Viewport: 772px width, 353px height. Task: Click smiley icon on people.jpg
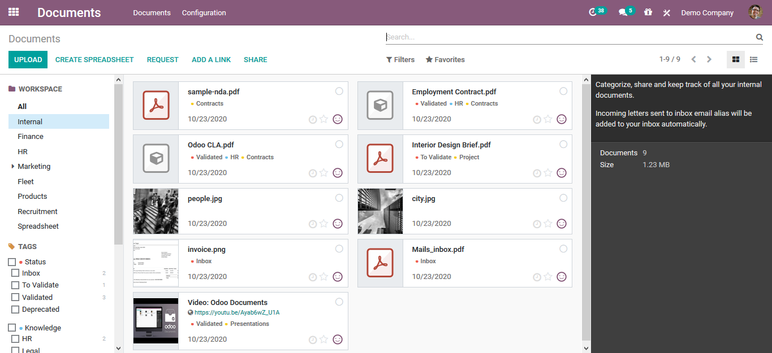(338, 224)
